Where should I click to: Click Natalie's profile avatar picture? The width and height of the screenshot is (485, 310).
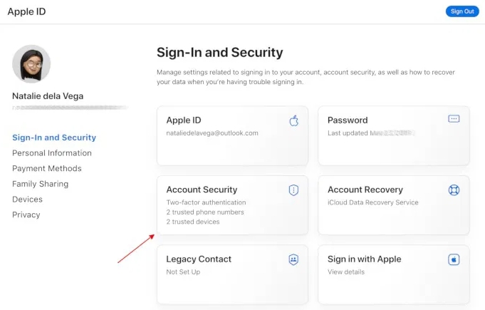tap(31, 64)
